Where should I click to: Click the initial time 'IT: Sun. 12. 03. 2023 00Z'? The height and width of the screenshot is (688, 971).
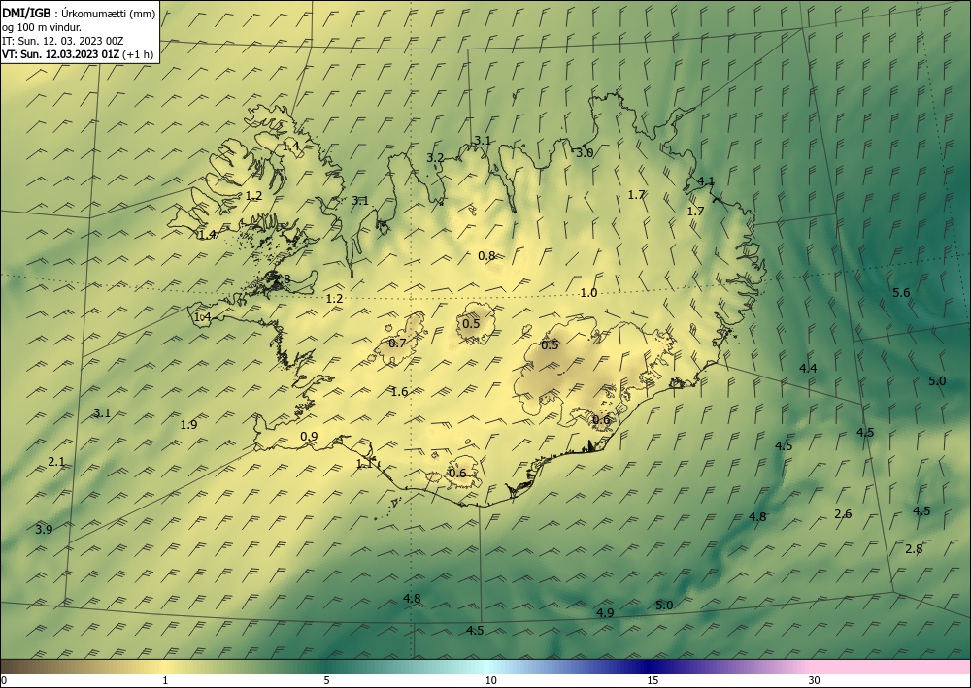[62, 41]
